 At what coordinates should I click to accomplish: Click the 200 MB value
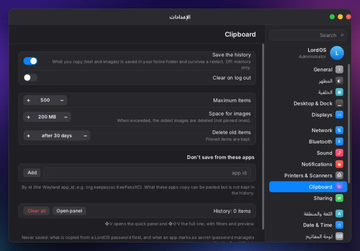coord(47,117)
